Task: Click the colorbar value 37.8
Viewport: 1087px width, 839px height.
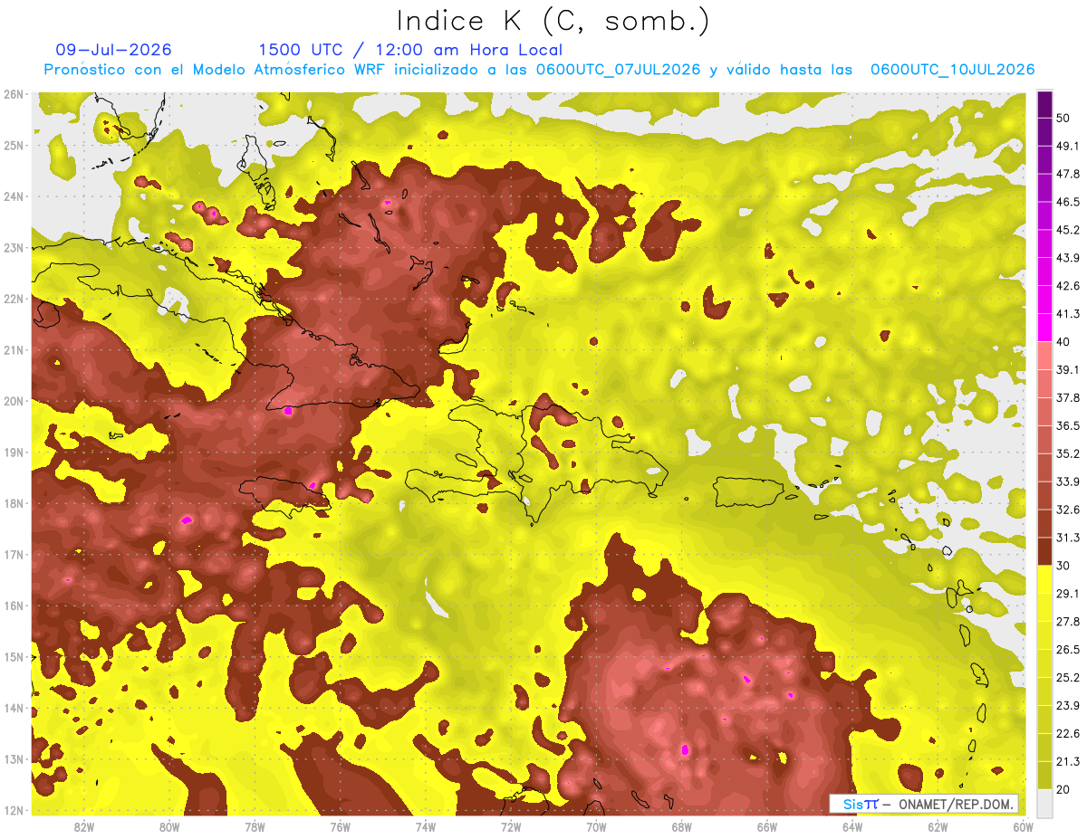Action: point(1068,397)
